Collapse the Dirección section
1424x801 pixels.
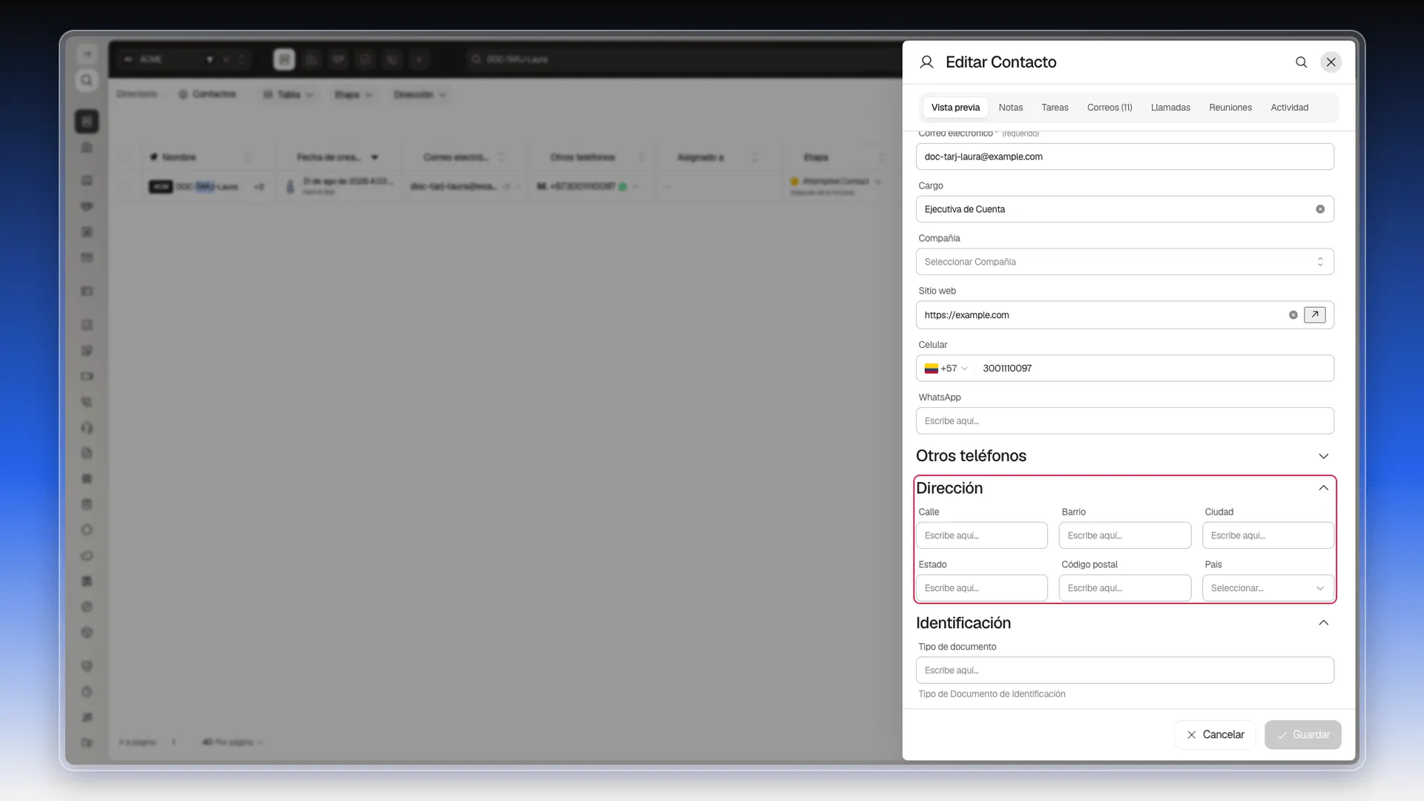point(1323,488)
